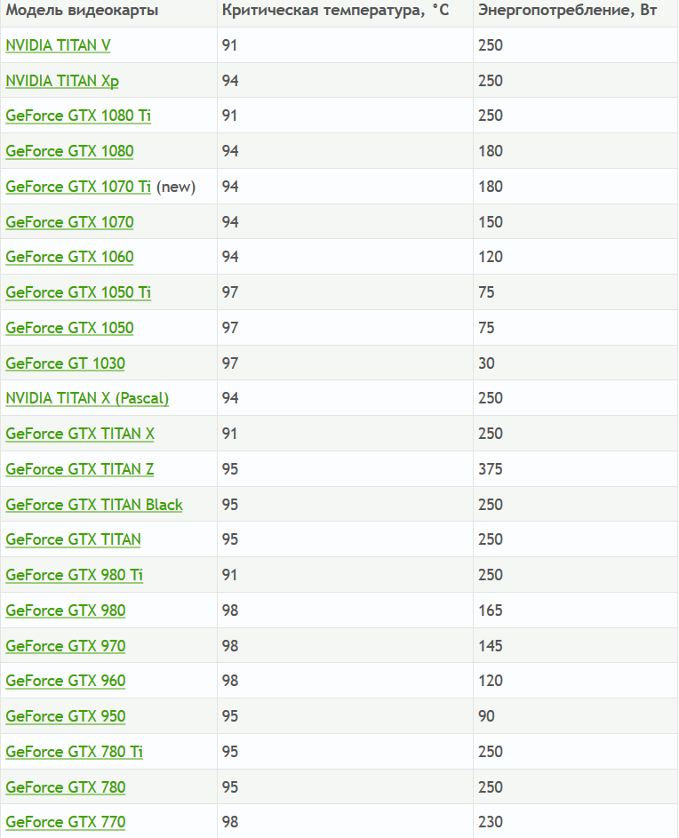Follow NVIDIA TITAN X (Pascal) link
The height and width of the screenshot is (838, 679).
87,399
